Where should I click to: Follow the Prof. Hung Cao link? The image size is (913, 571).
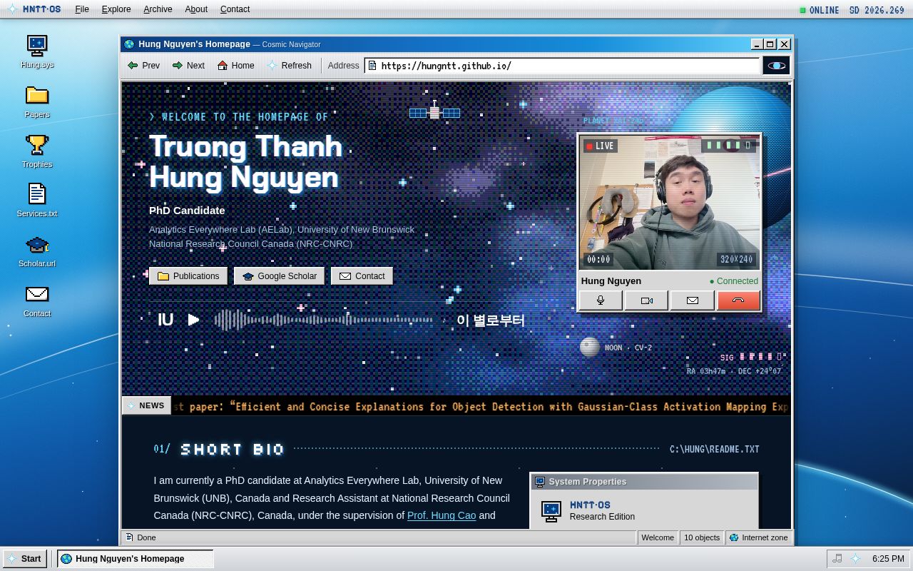442,515
